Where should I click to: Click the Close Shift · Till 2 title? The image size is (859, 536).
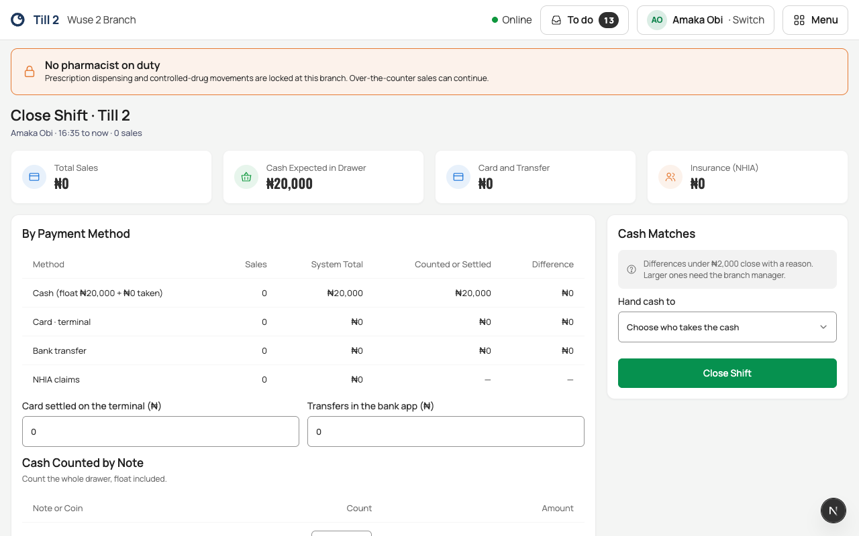pos(70,115)
